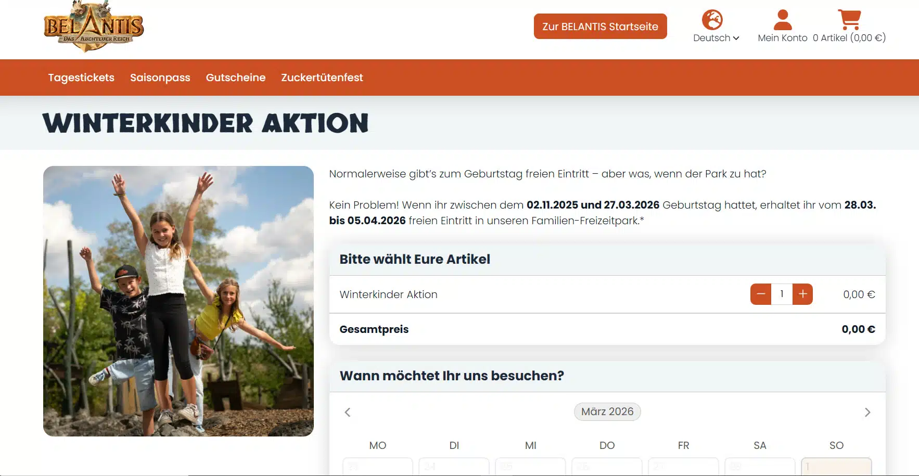Screen dimensions: 919x476
Task: Decrease Winterkinder Aktion quantity with minus
Action: click(x=760, y=294)
